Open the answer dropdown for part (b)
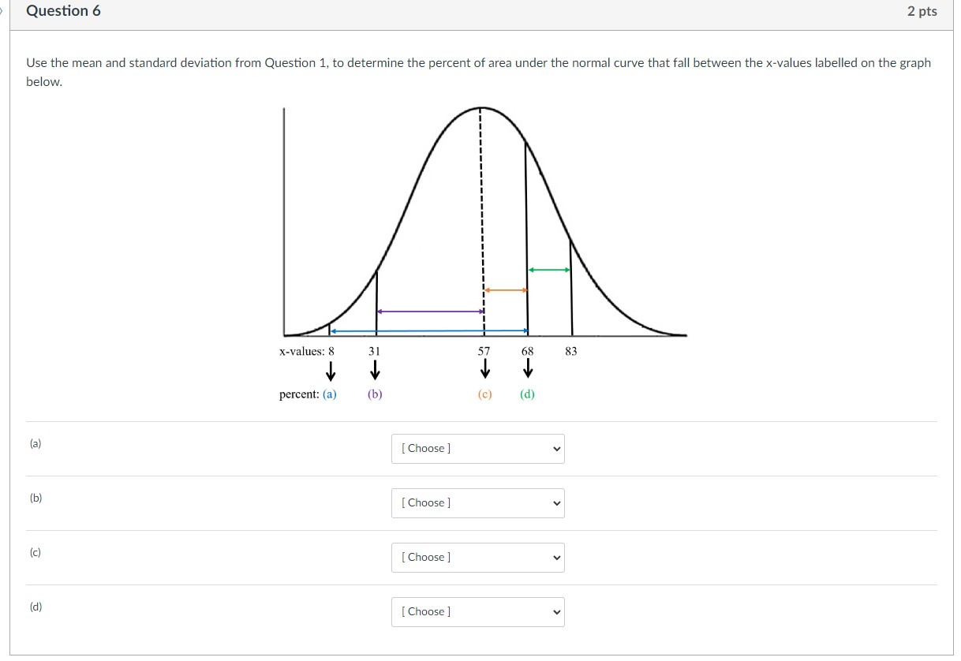 (x=477, y=502)
